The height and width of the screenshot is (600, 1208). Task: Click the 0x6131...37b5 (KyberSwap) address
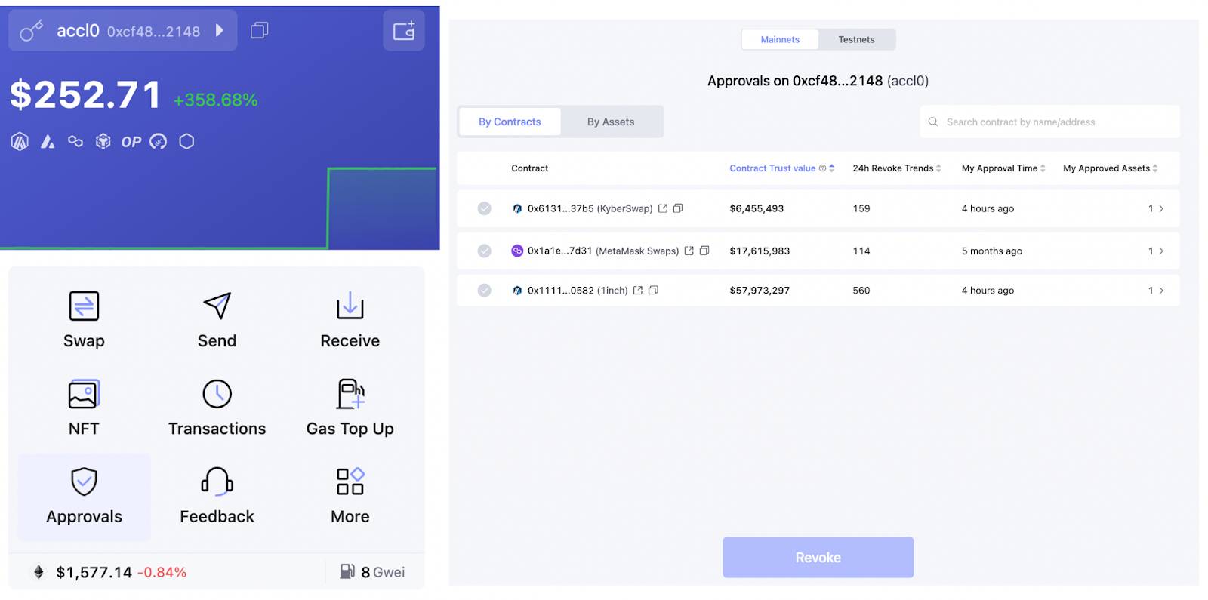pyautogui.click(x=590, y=208)
